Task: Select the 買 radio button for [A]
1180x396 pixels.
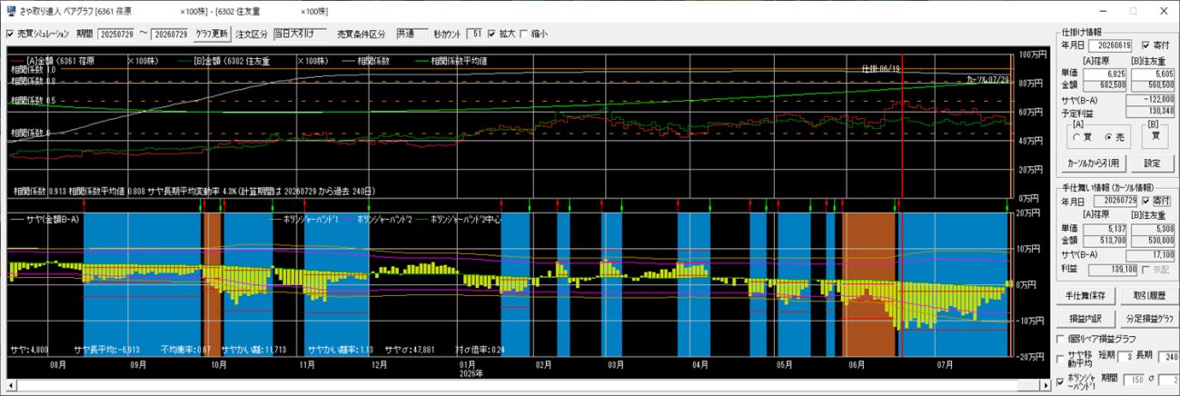Action: pos(1076,136)
